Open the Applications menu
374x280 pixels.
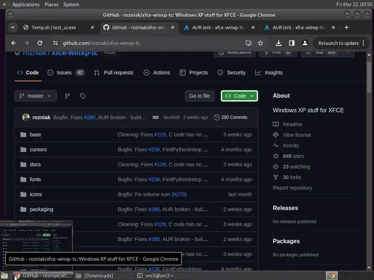pos(26,4)
